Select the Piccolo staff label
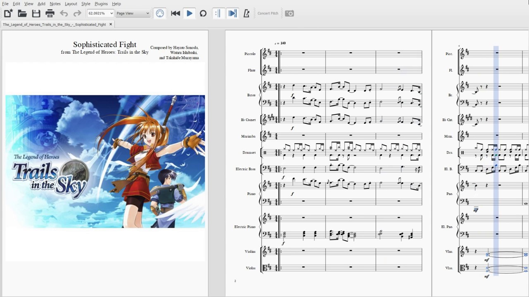 coord(250,54)
